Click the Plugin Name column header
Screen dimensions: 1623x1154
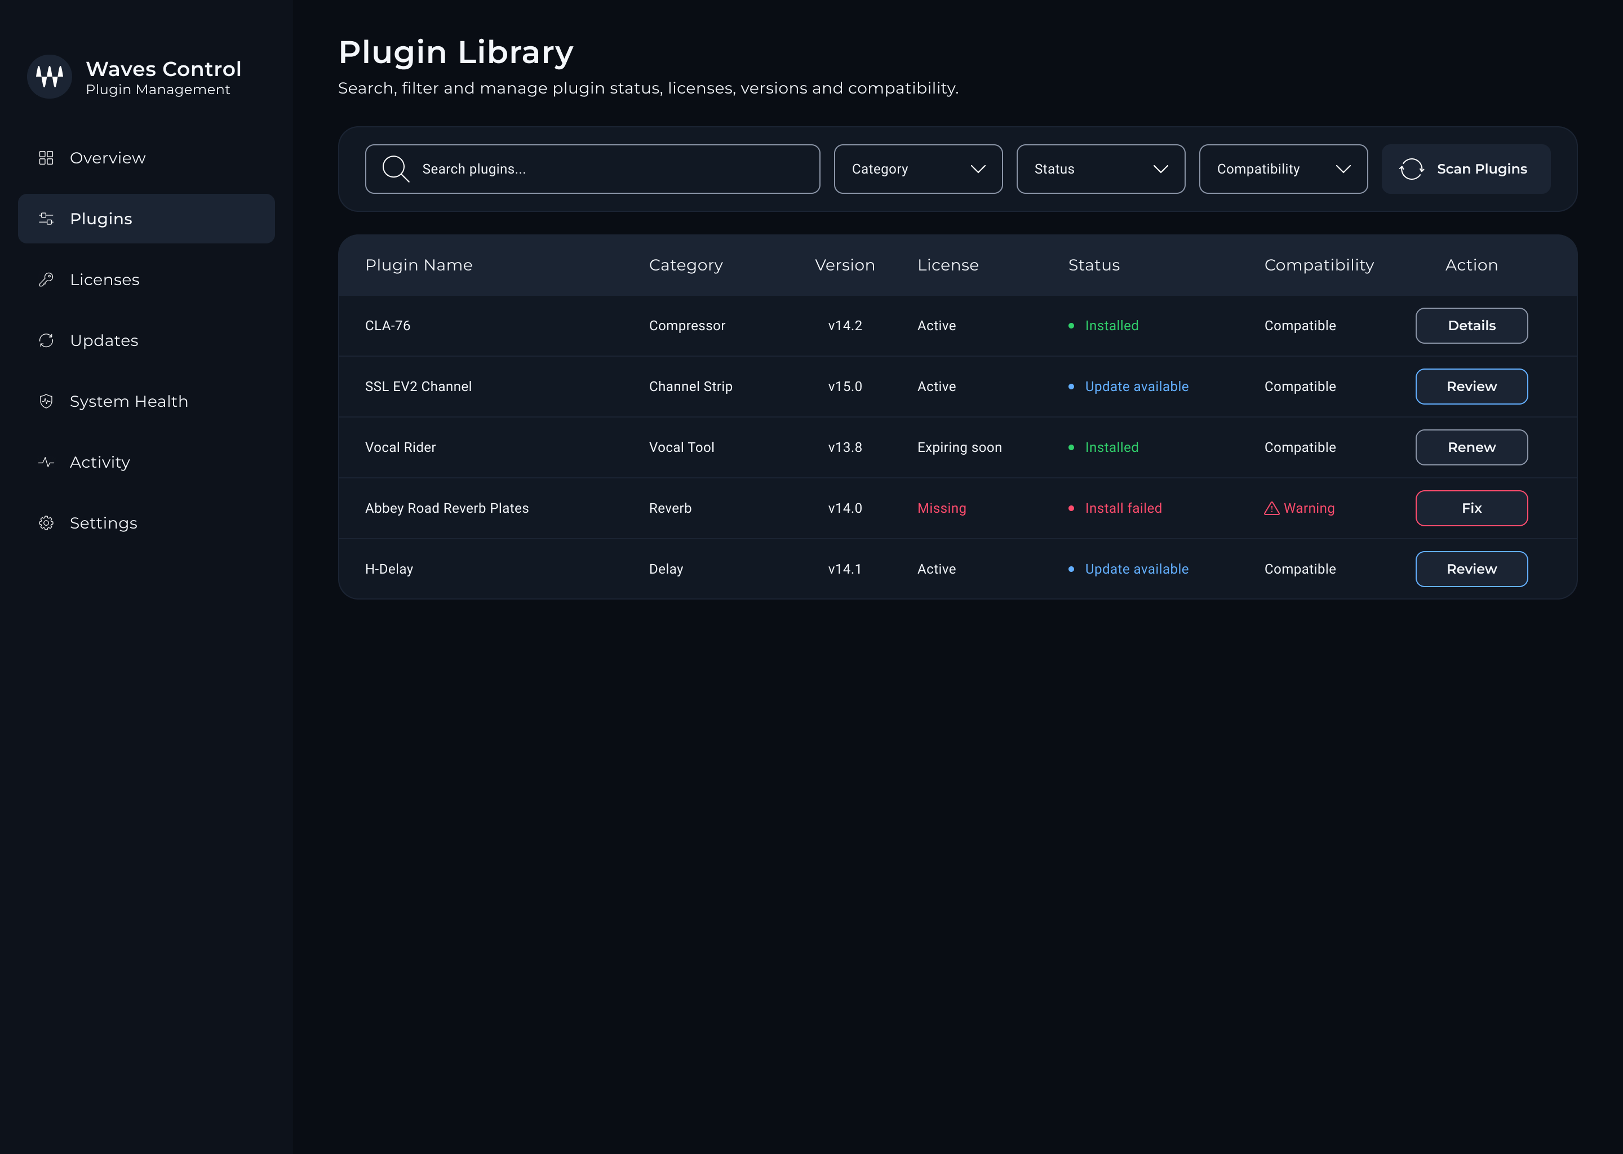[x=419, y=265]
